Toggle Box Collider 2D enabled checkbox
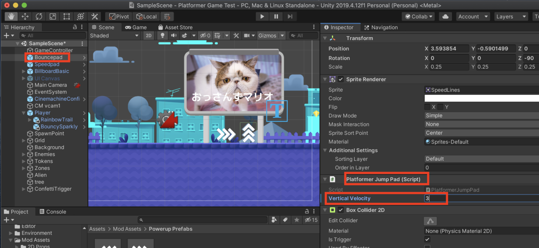 [x=341, y=210]
